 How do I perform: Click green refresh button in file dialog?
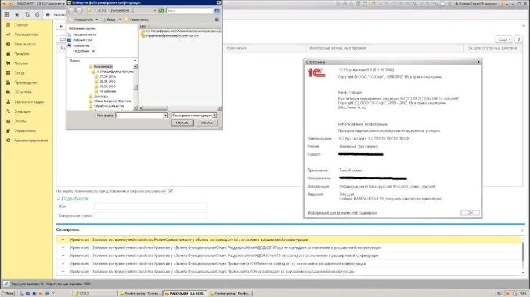pos(161,10)
